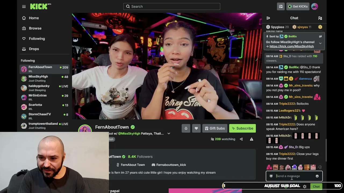Click the chat panel scrollbar

tap(326, 150)
